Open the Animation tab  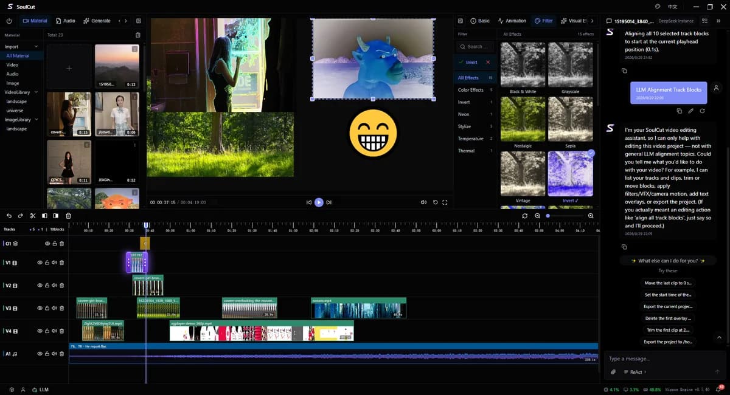(x=512, y=21)
